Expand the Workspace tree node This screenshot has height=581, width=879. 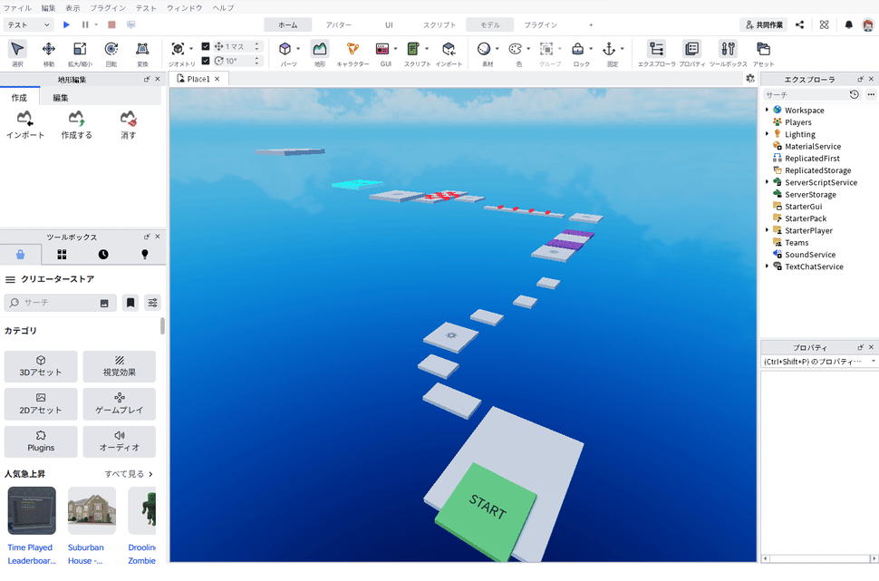click(x=767, y=110)
